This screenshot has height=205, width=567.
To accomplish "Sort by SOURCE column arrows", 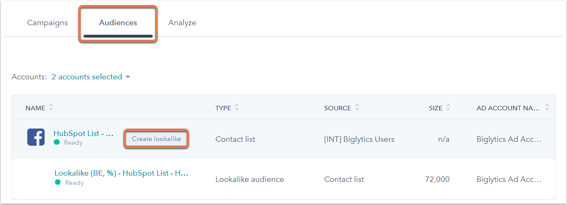I will 357,108.
